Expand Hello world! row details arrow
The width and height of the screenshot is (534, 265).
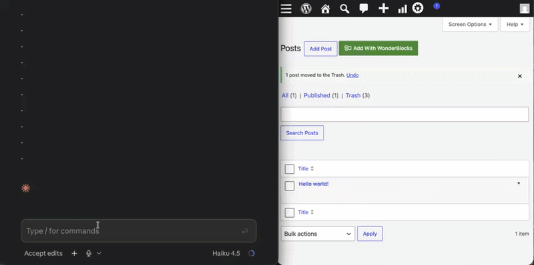pyautogui.click(x=519, y=184)
